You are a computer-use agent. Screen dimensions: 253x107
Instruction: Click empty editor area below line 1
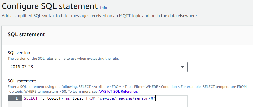tap(105, 104)
